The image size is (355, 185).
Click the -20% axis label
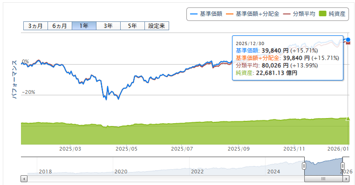click(28, 92)
